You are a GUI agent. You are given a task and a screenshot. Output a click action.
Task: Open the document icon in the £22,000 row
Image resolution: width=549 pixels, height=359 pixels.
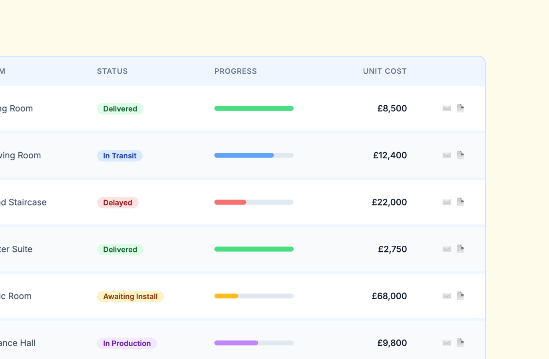click(x=460, y=202)
